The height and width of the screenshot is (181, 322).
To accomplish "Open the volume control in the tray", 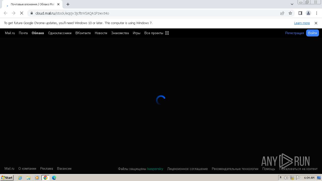I will (x=286, y=178).
